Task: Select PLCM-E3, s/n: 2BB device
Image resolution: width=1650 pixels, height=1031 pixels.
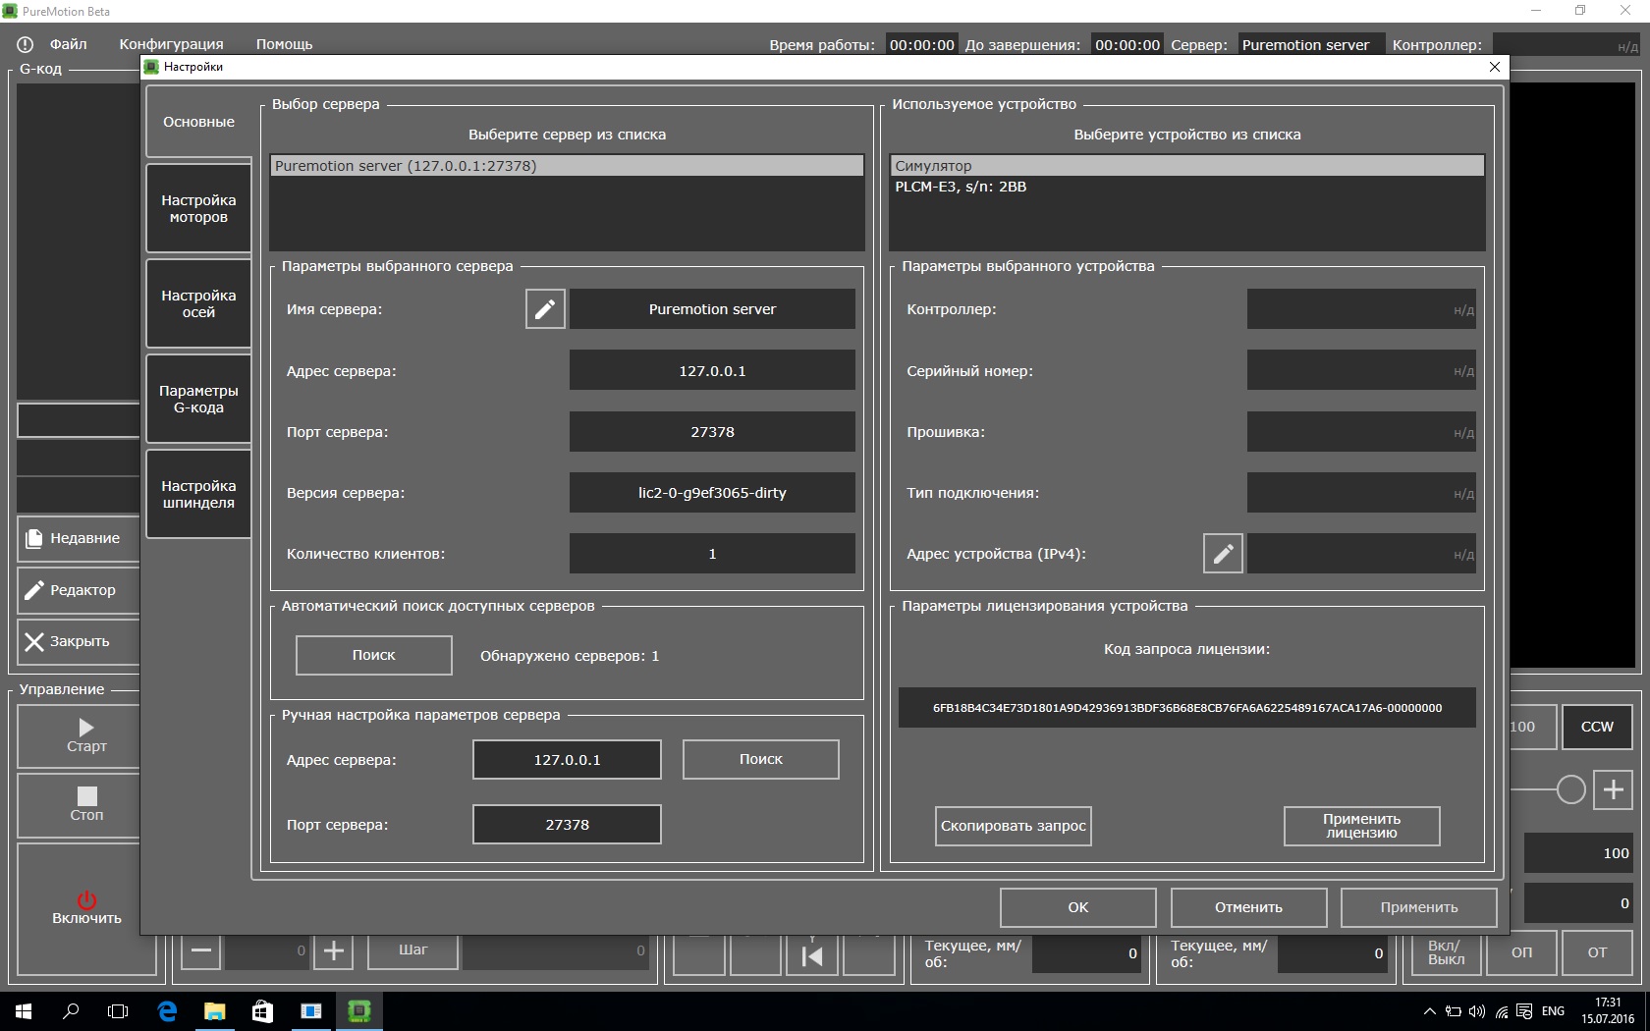Action: pos(1187,187)
